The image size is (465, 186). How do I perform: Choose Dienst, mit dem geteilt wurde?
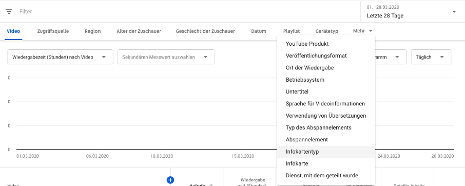pyautogui.click(x=325, y=175)
